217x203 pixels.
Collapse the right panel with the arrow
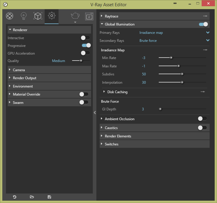(95, 112)
